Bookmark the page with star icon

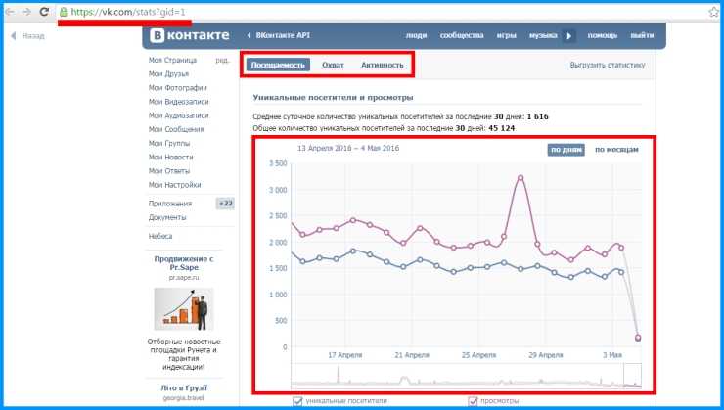click(713, 13)
